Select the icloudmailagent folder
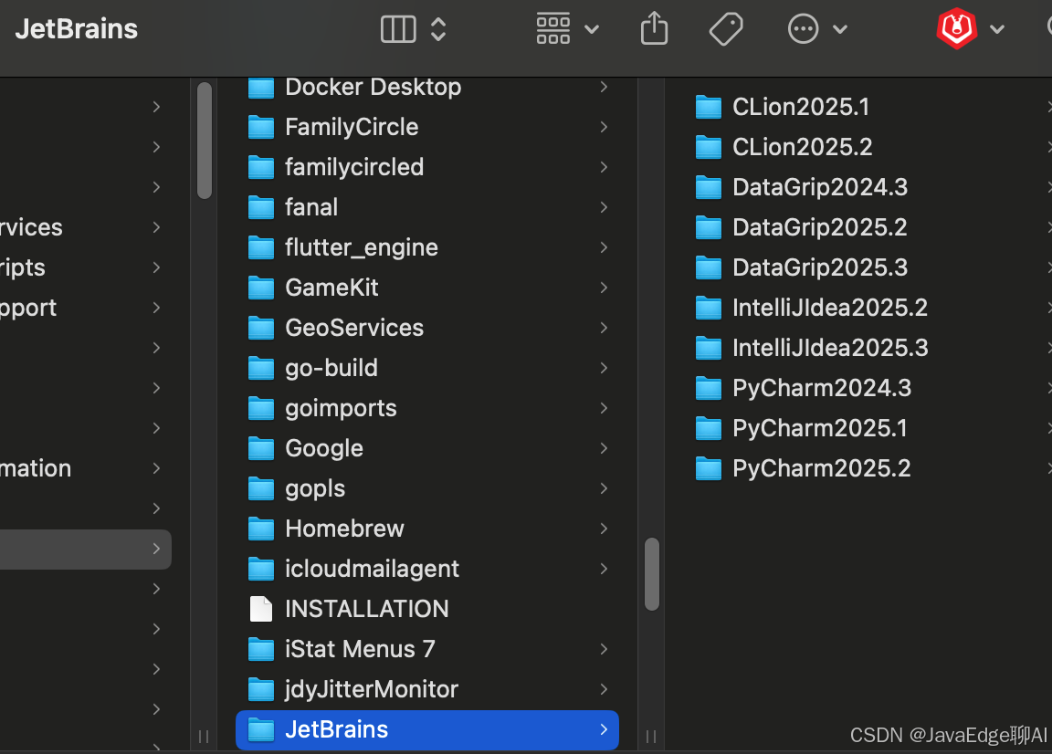Screen dimensions: 1052x754 (x=427, y=570)
